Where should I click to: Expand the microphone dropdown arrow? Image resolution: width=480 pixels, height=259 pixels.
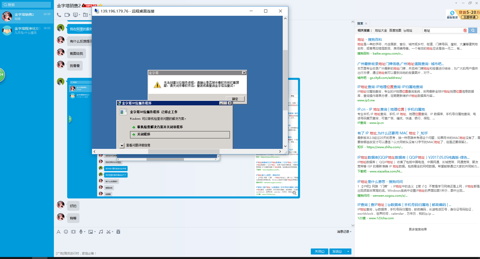coord(85,232)
